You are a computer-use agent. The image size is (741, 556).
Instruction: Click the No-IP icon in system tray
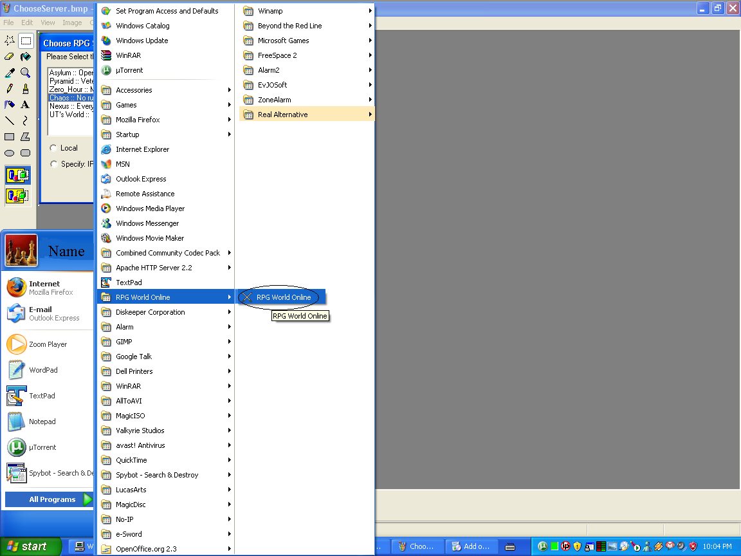point(565,546)
